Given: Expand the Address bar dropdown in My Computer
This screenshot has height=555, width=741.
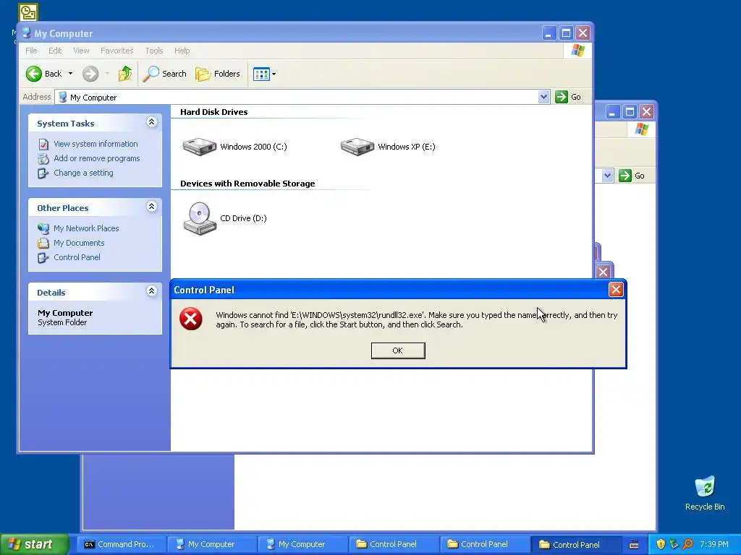Looking at the screenshot, I should (543, 97).
